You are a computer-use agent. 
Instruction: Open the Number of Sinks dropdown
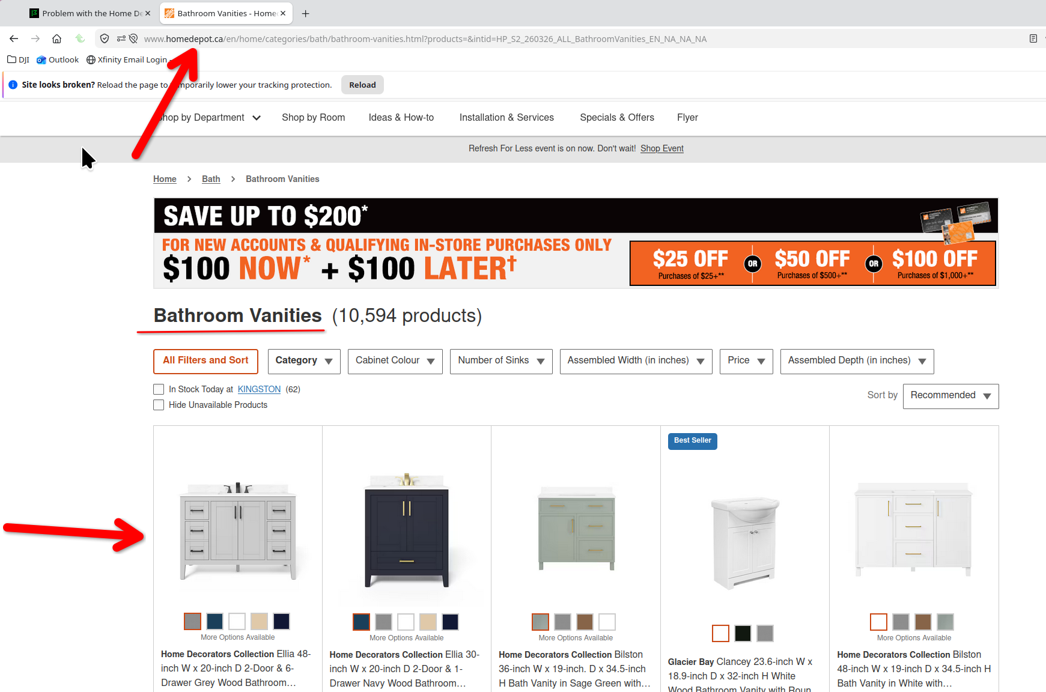[x=501, y=361]
